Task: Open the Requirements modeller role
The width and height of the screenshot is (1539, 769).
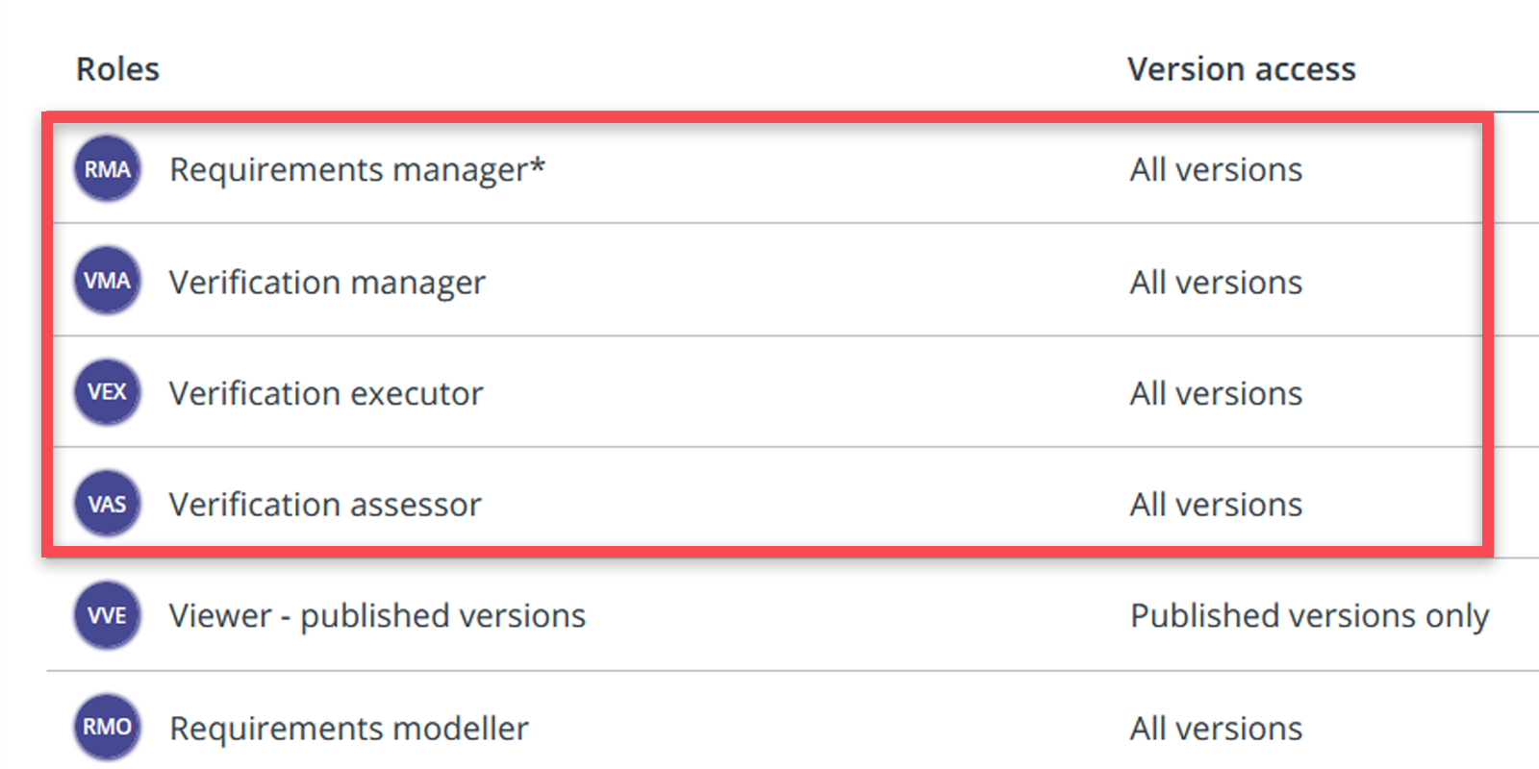Action: [349, 728]
